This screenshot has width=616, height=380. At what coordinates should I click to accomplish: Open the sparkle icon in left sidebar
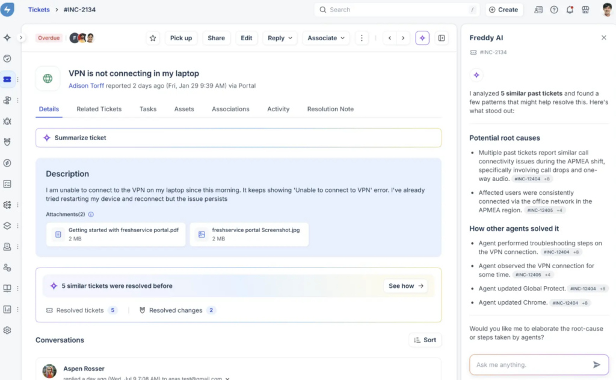(x=7, y=38)
